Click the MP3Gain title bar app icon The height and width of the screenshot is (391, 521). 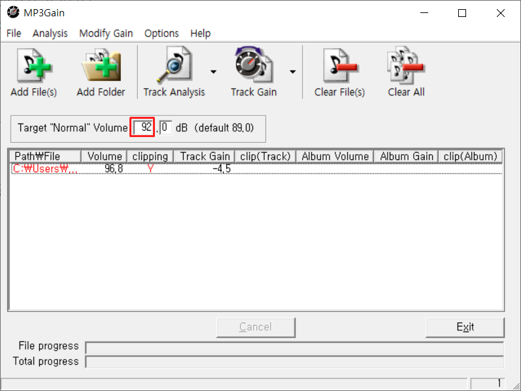(x=13, y=12)
